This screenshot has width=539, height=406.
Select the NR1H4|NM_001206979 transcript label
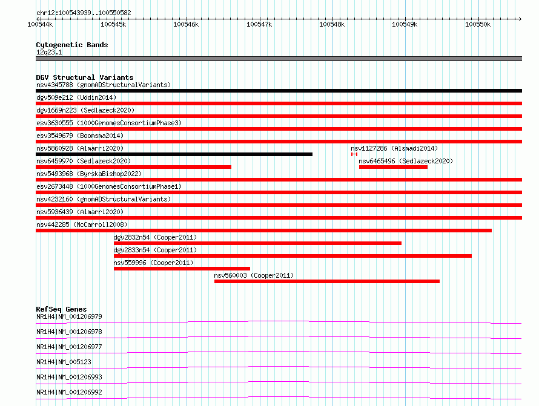pos(69,316)
